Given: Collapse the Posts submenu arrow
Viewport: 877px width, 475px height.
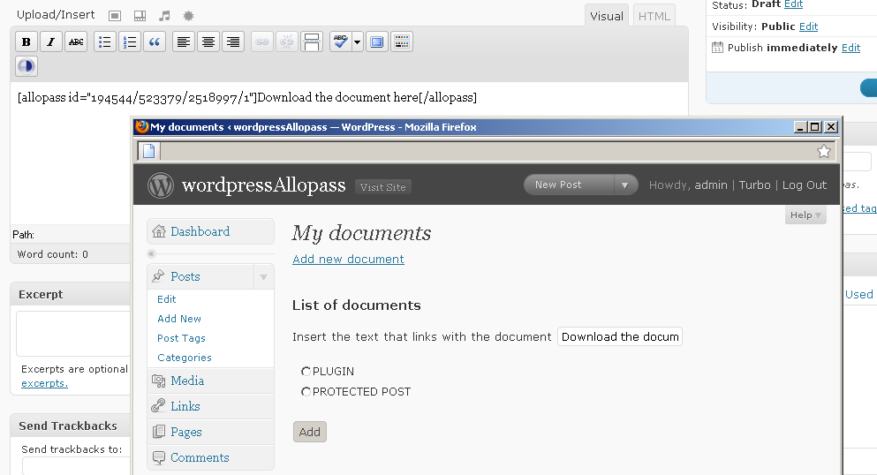Looking at the screenshot, I should (263, 276).
